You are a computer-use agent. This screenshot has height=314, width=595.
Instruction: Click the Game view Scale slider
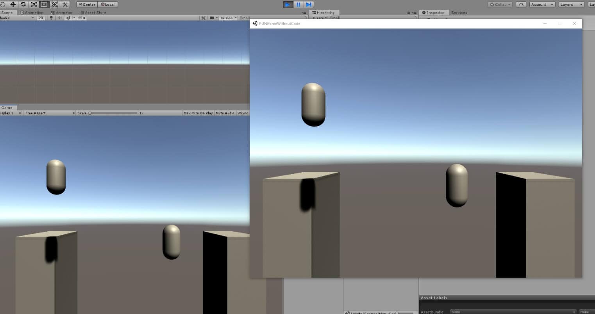[113, 113]
